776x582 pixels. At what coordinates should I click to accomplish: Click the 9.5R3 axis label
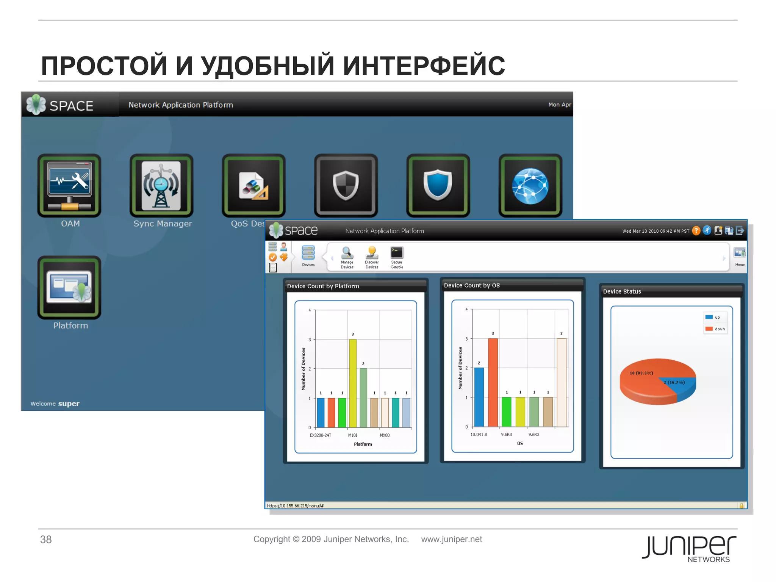[506, 435]
